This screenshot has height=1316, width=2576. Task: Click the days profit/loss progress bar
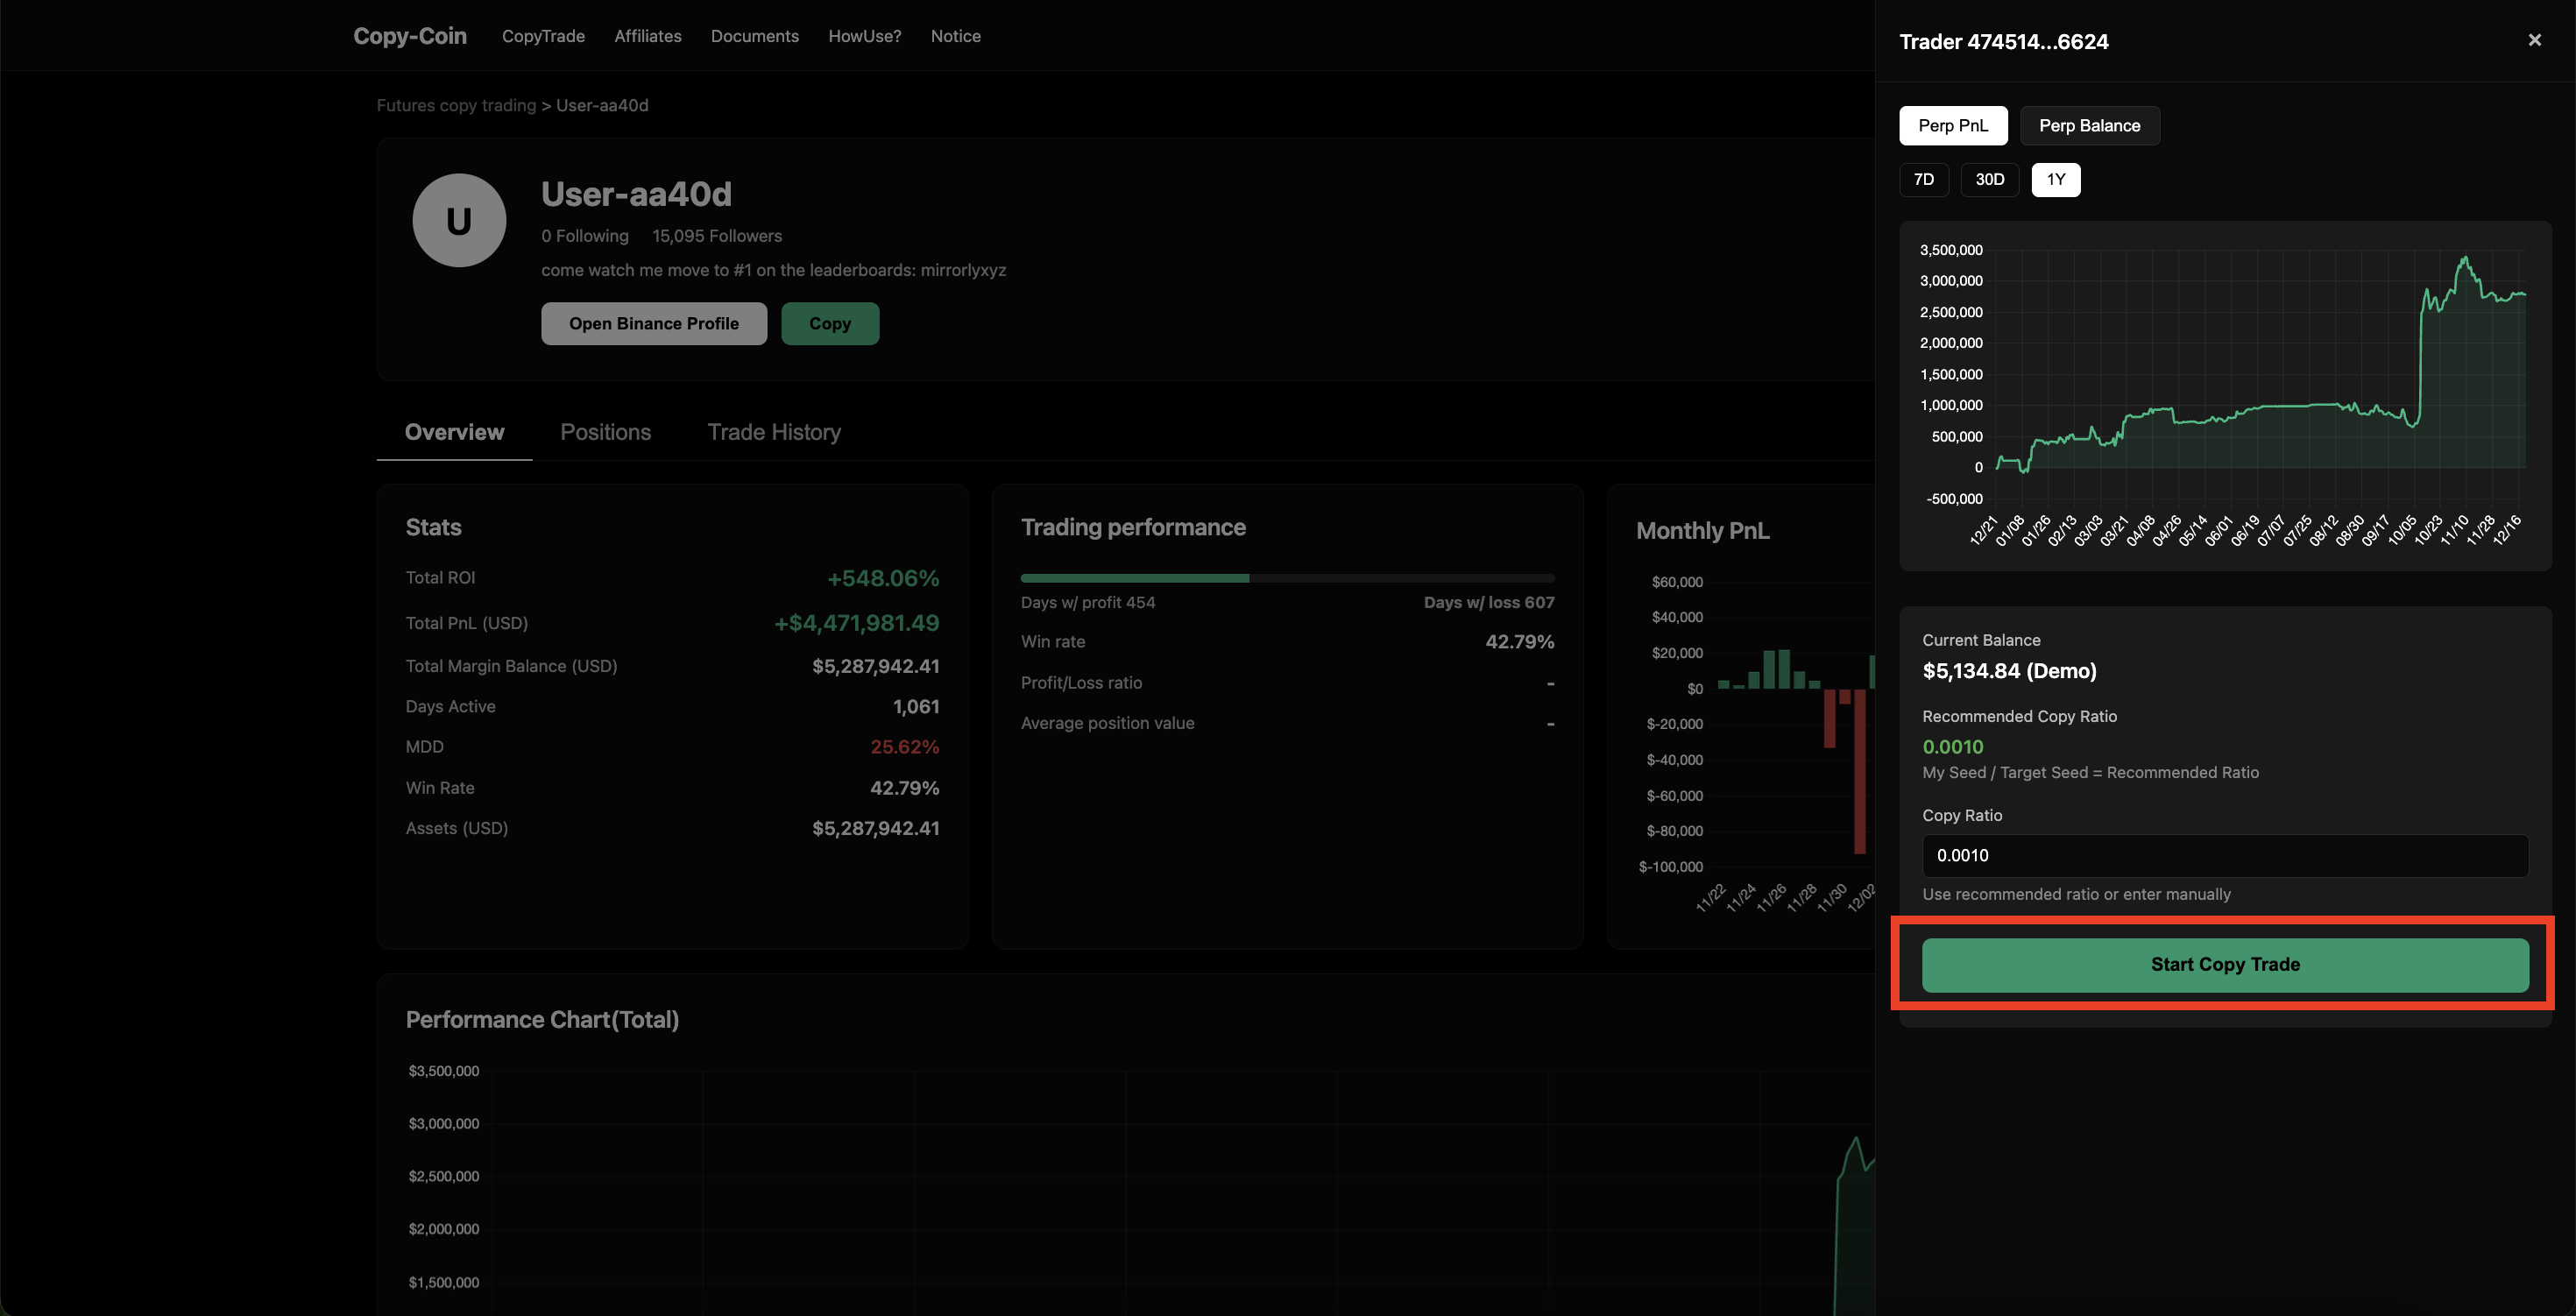tap(1287, 578)
